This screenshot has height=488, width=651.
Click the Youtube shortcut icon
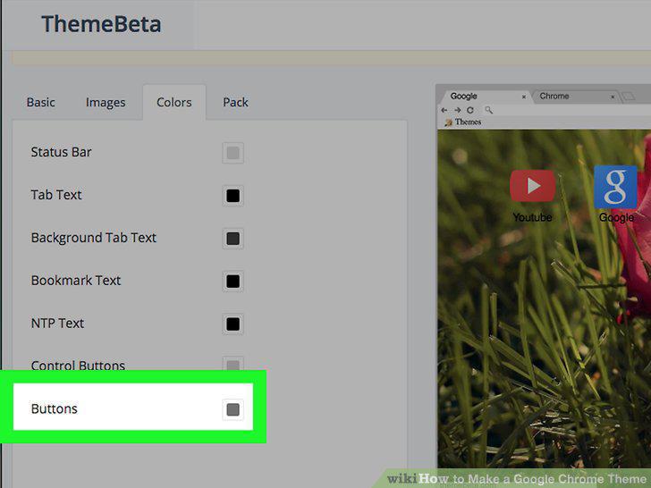point(532,186)
